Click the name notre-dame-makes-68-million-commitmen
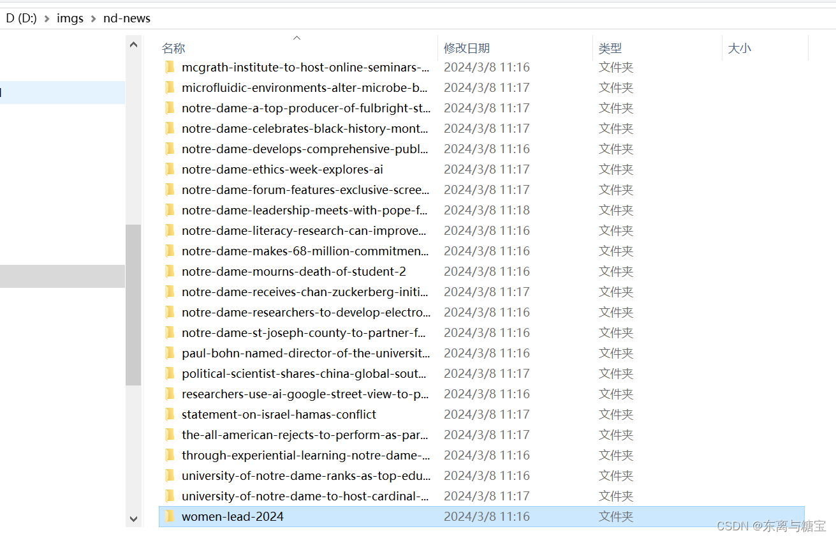 point(305,251)
